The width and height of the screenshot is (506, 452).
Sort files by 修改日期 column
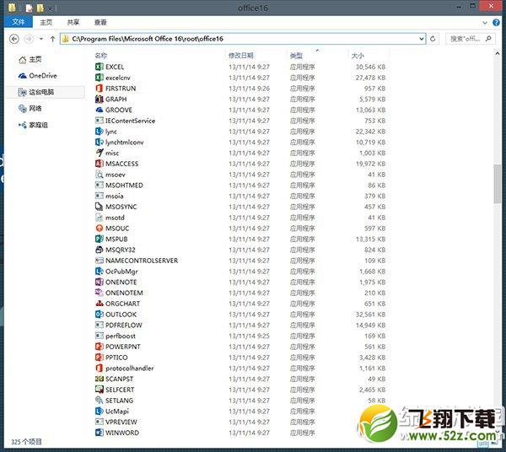point(240,56)
